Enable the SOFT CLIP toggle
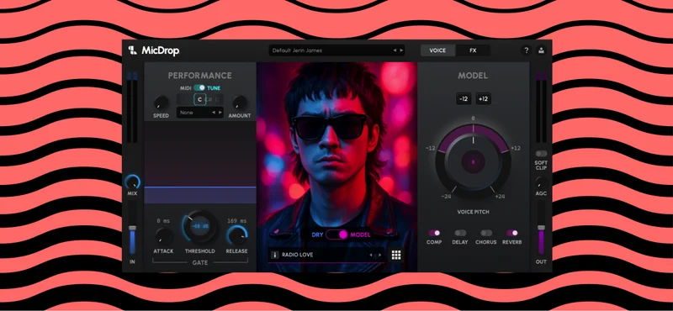Viewport: 673px width, 311px height. [x=541, y=154]
